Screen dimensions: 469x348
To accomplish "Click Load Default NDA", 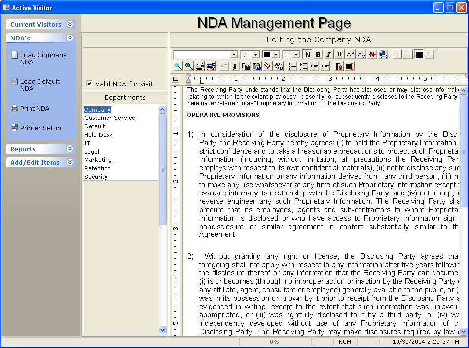I will (36, 85).
